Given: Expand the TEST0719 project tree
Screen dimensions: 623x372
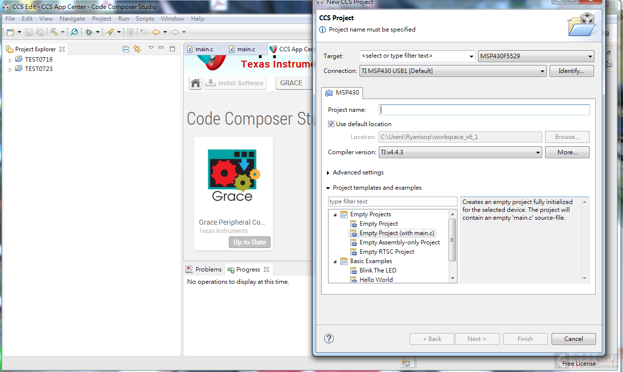Looking at the screenshot, I should [x=10, y=60].
